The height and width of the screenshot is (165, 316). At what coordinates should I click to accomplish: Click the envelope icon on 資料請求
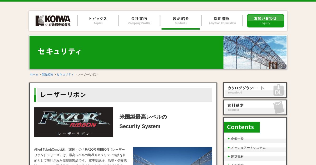tap(278, 107)
